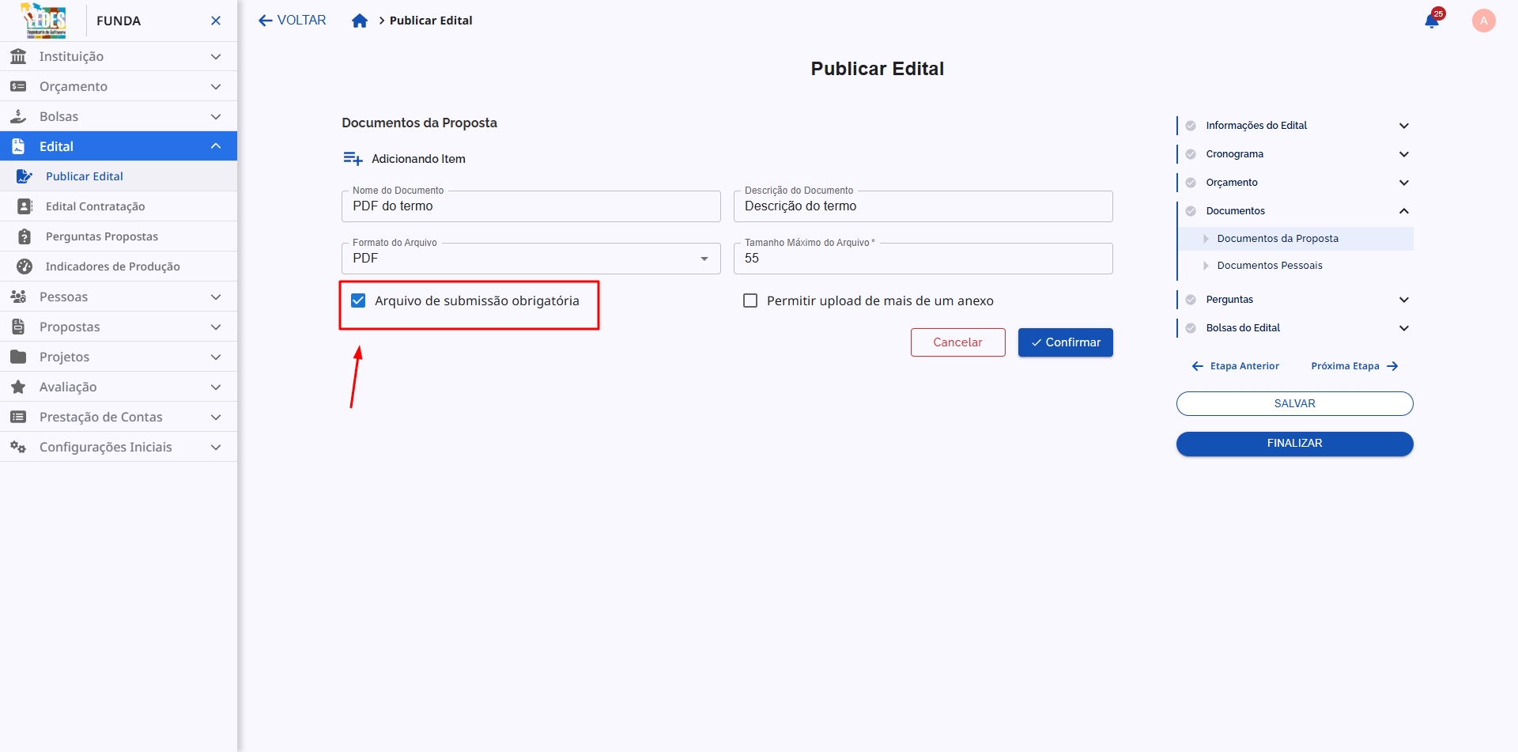Open the Formato do Arquivo dropdown
The height and width of the screenshot is (752, 1518).
pos(704,259)
